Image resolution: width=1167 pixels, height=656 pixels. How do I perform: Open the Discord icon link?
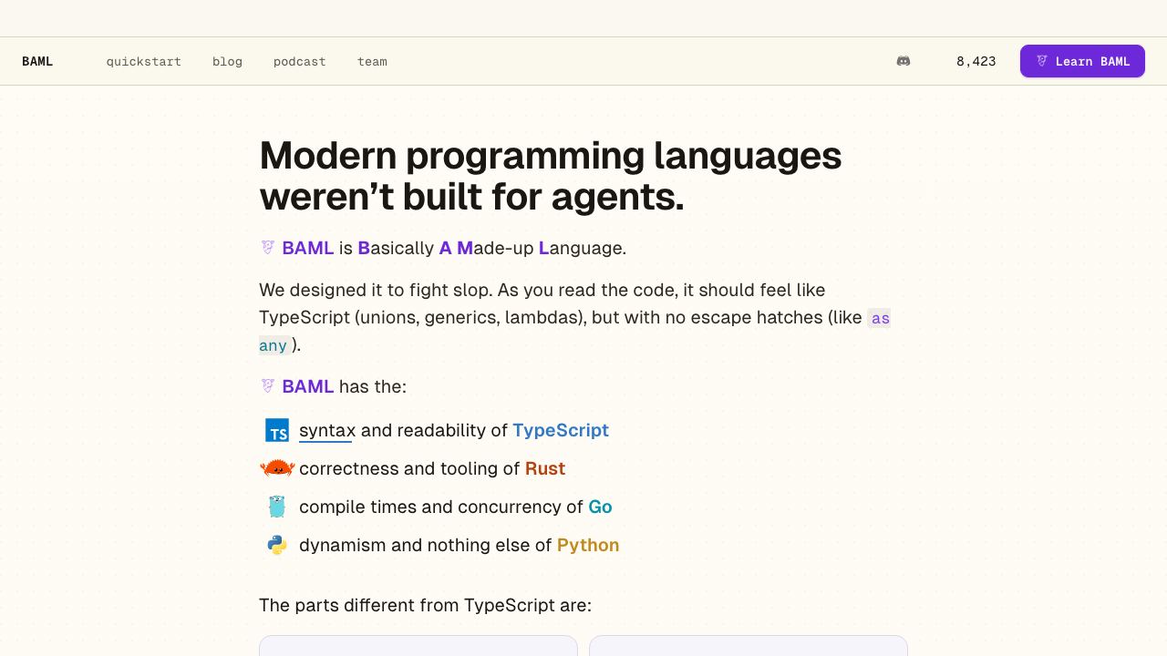[x=904, y=61]
